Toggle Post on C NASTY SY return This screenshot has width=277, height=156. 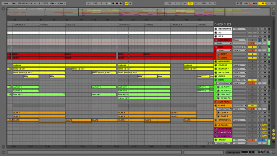click(x=264, y=133)
